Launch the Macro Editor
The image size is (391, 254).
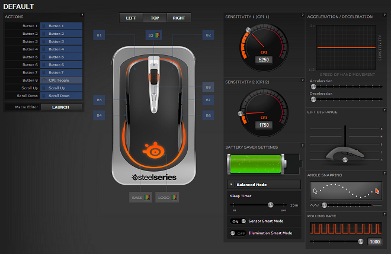(62, 107)
